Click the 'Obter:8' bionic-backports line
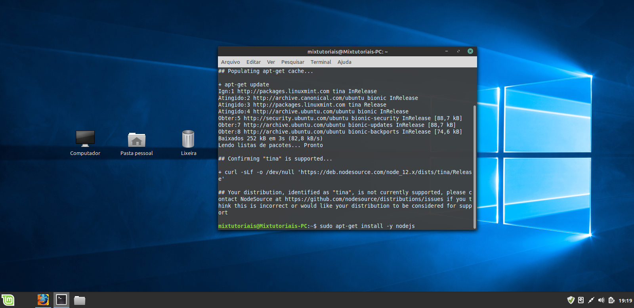Viewport: 634px width, 308px height. (340, 132)
